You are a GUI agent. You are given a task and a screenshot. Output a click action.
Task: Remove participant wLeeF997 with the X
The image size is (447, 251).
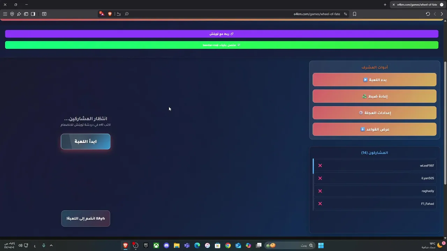pos(320,166)
